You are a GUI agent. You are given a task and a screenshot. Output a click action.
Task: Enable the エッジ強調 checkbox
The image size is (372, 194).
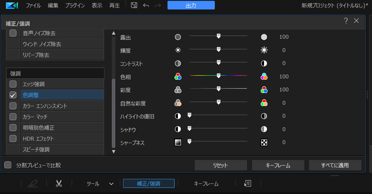coord(13,84)
